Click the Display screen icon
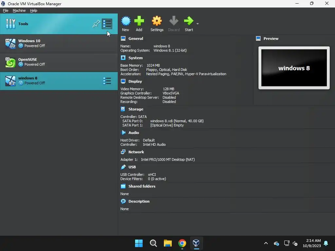 pyautogui.click(x=123, y=81)
